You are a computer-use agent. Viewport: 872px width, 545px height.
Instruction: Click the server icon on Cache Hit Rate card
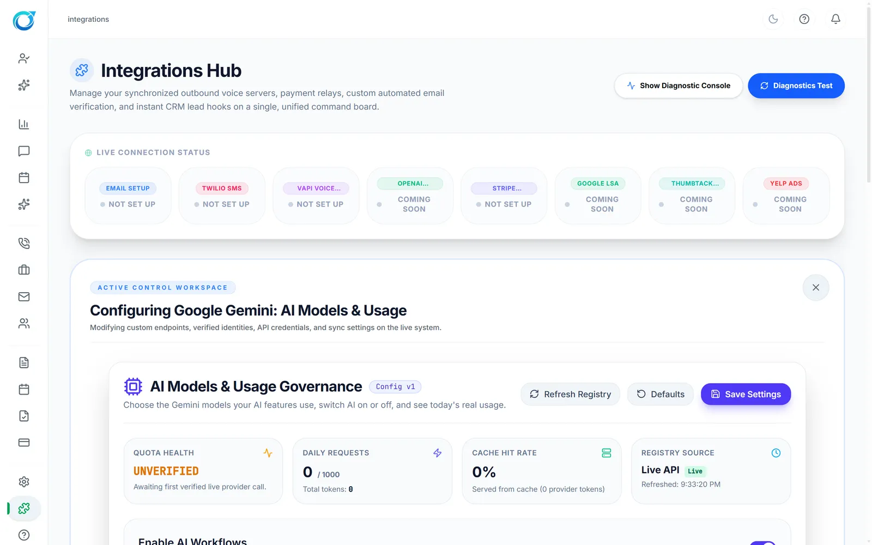coord(607,453)
